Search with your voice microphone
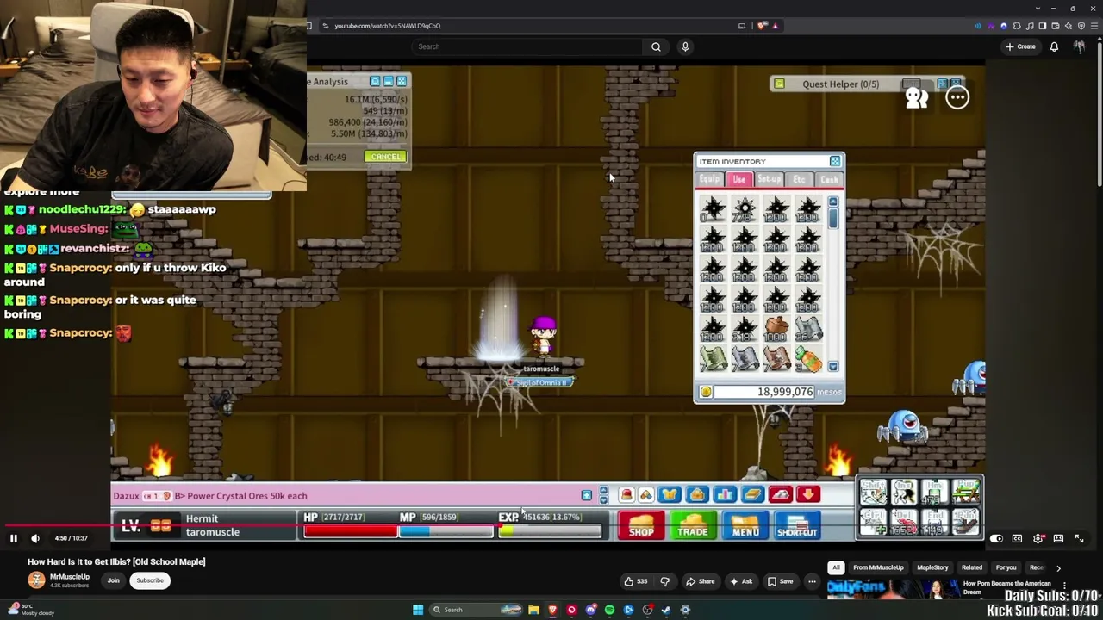This screenshot has height=620, width=1103. 685,46
